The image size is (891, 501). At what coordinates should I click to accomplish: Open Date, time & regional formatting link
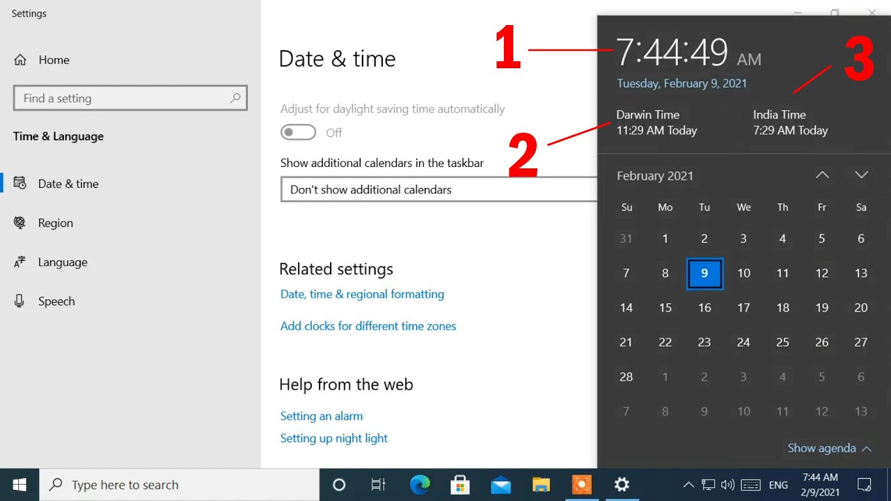(362, 294)
